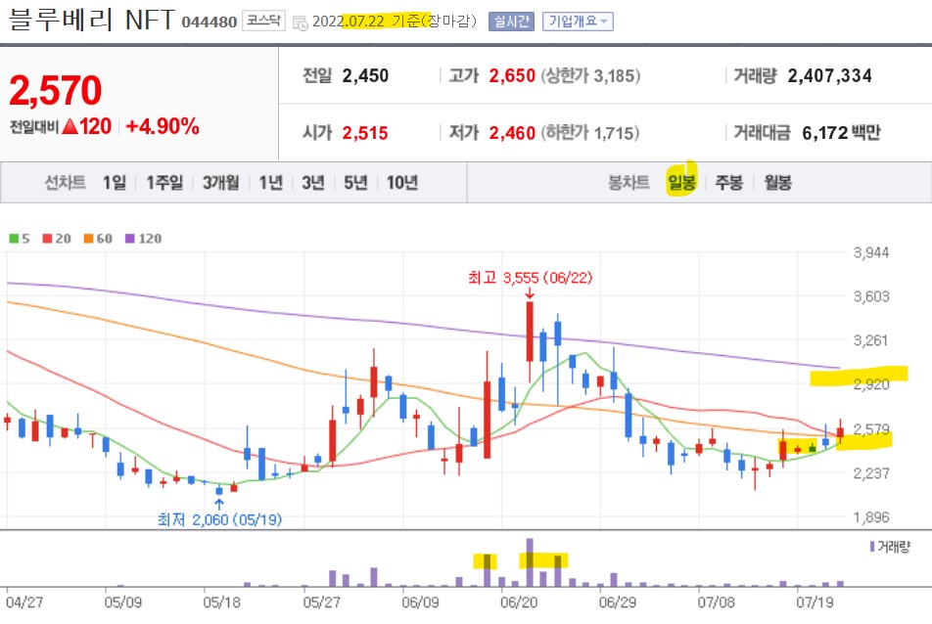
Task: Select the 1주일 line chart tab
Action: tap(164, 182)
